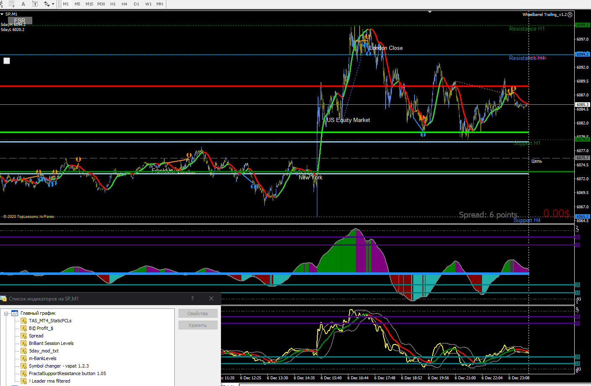Collapse the Главный график tree node

pyautogui.click(x=6, y=313)
